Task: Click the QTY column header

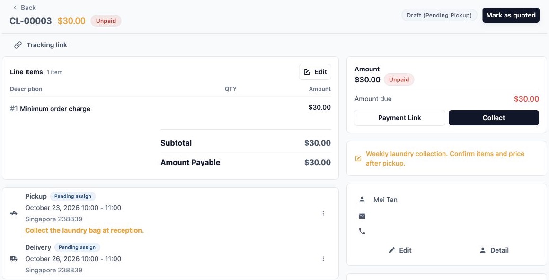Action: pyautogui.click(x=231, y=89)
